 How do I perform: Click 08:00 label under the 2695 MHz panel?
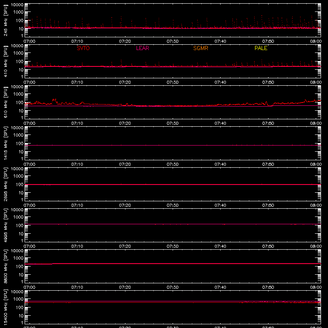[x=316, y=205]
